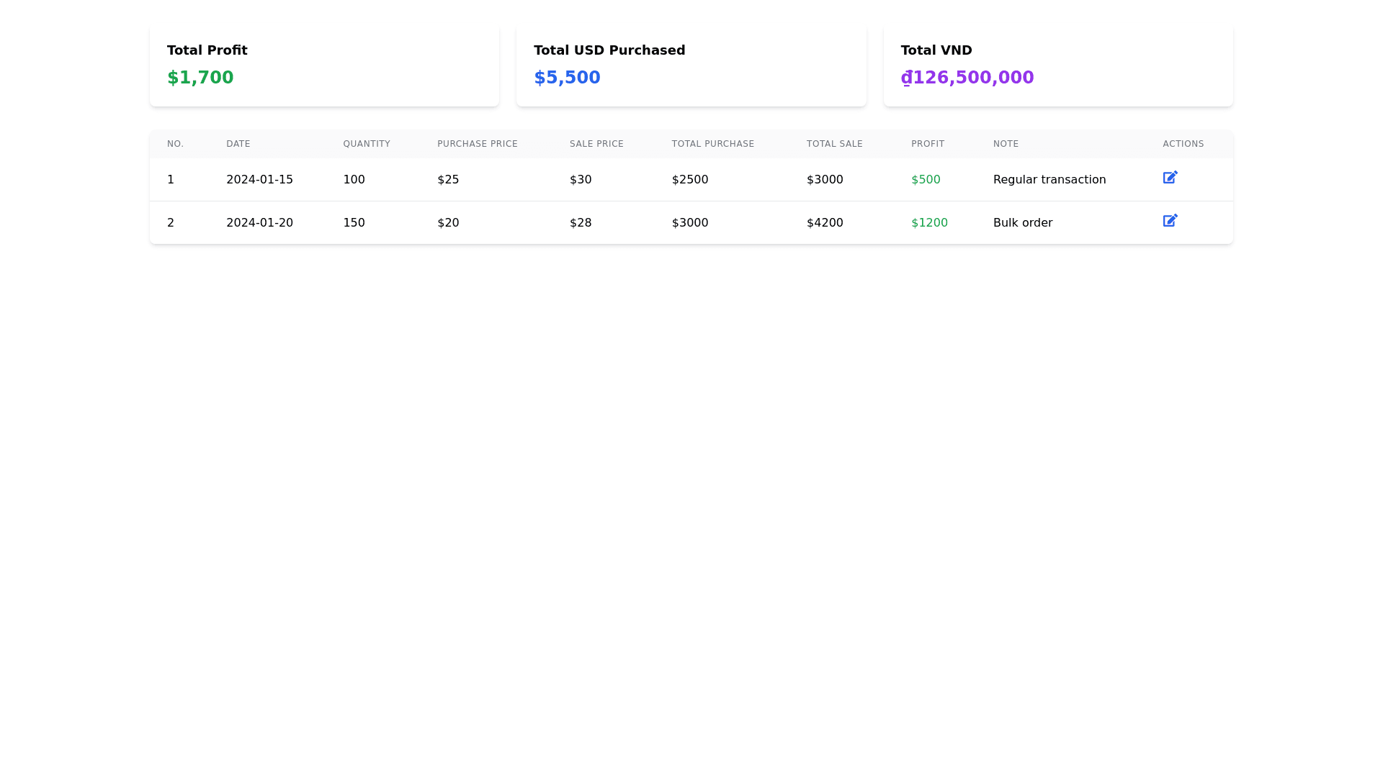Click the ₫126,500,000 VND amount

click(x=967, y=78)
